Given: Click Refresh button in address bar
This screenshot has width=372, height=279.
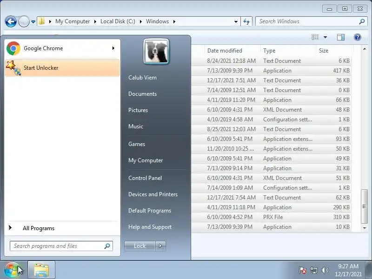Looking at the screenshot, I should pos(246,21).
